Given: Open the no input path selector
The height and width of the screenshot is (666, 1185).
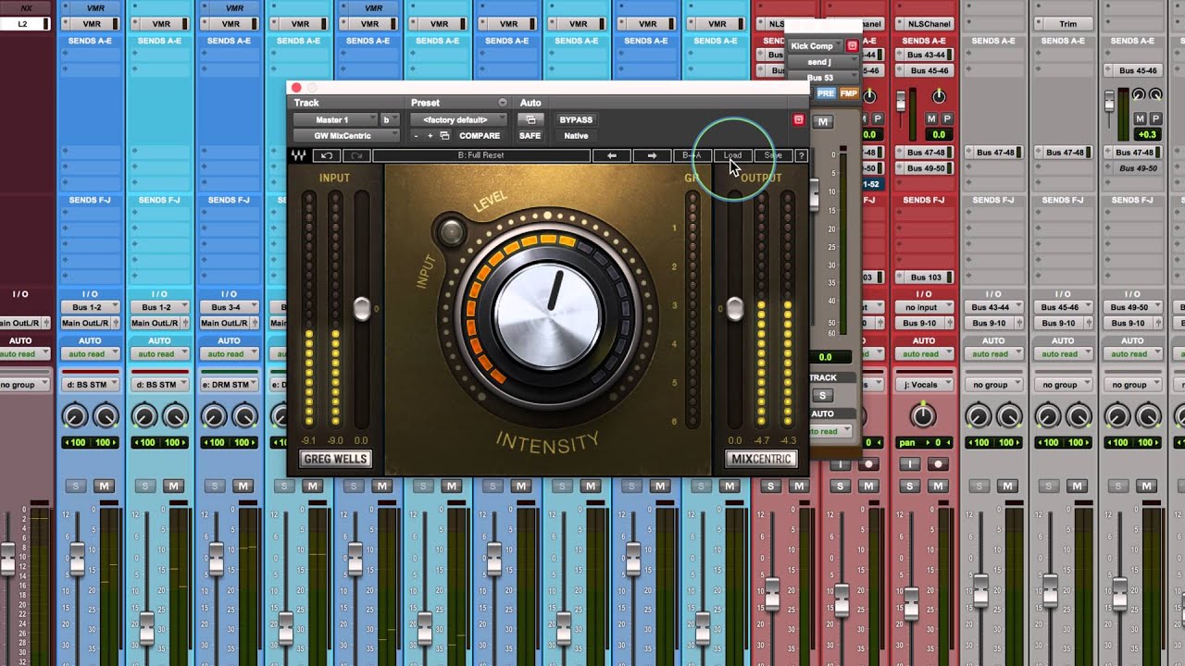Looking at the screenshot, I should [924, 307].
